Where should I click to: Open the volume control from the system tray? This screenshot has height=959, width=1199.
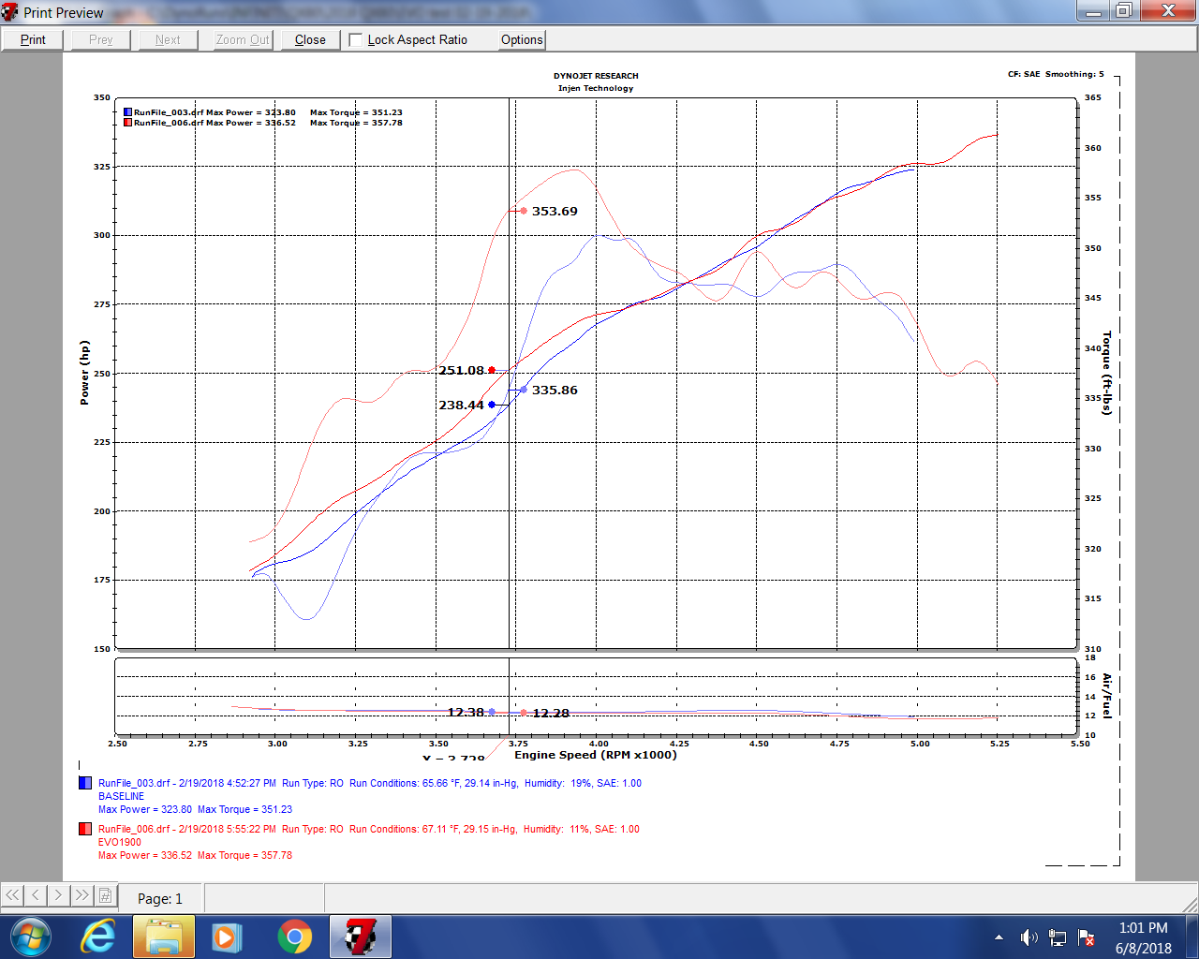pos(1029,937)
